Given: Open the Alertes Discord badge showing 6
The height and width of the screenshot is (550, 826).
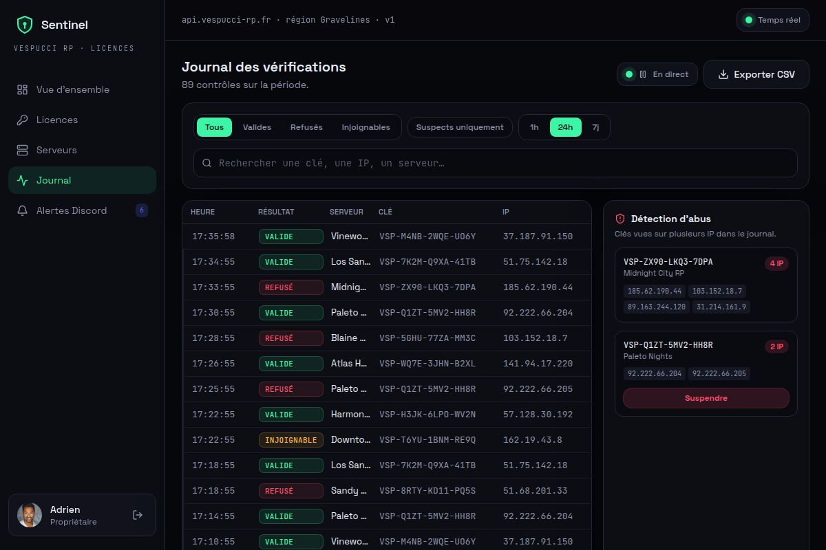Looking at the screenshot, I should click(x=142, y=210).
